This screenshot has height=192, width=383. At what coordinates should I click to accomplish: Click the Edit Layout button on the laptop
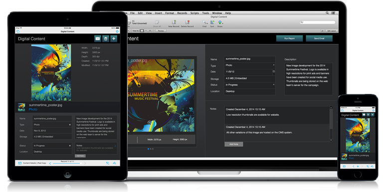pyautogui.click(x=332, y=31)
